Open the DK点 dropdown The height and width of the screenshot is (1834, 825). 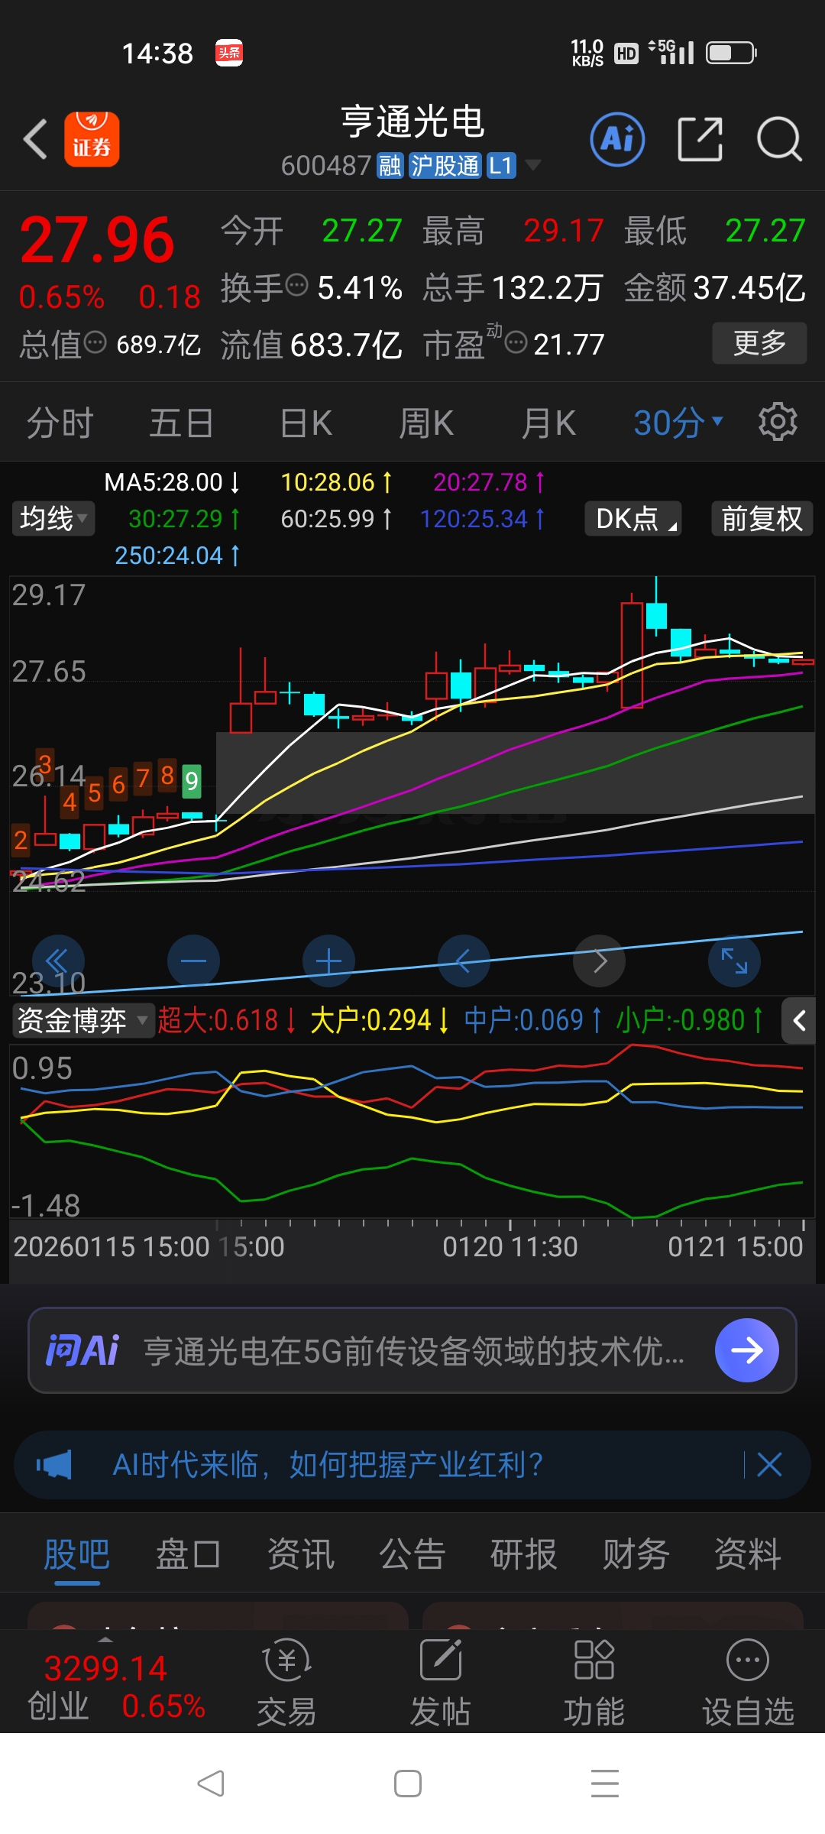click(x=633, y=519)
